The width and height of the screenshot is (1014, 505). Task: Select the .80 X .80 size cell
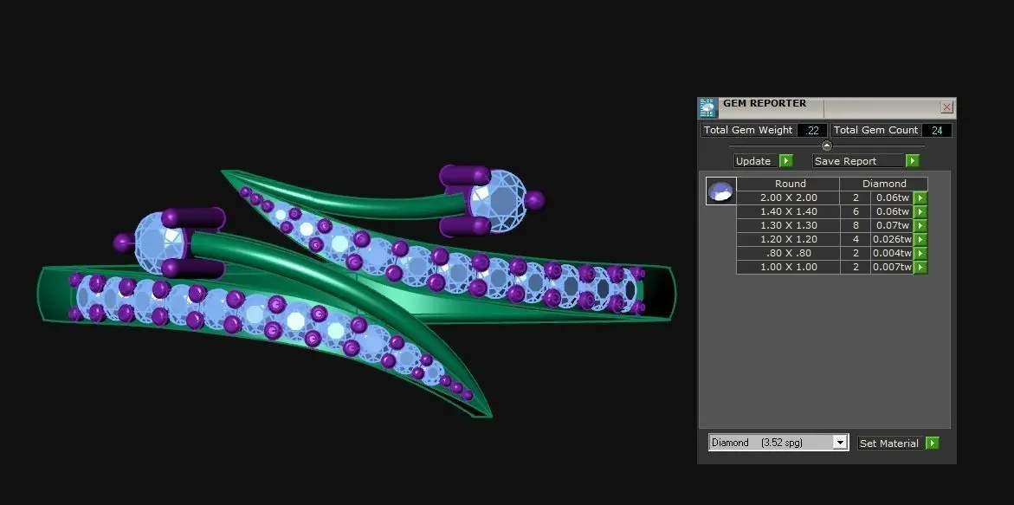click(788, 254)
